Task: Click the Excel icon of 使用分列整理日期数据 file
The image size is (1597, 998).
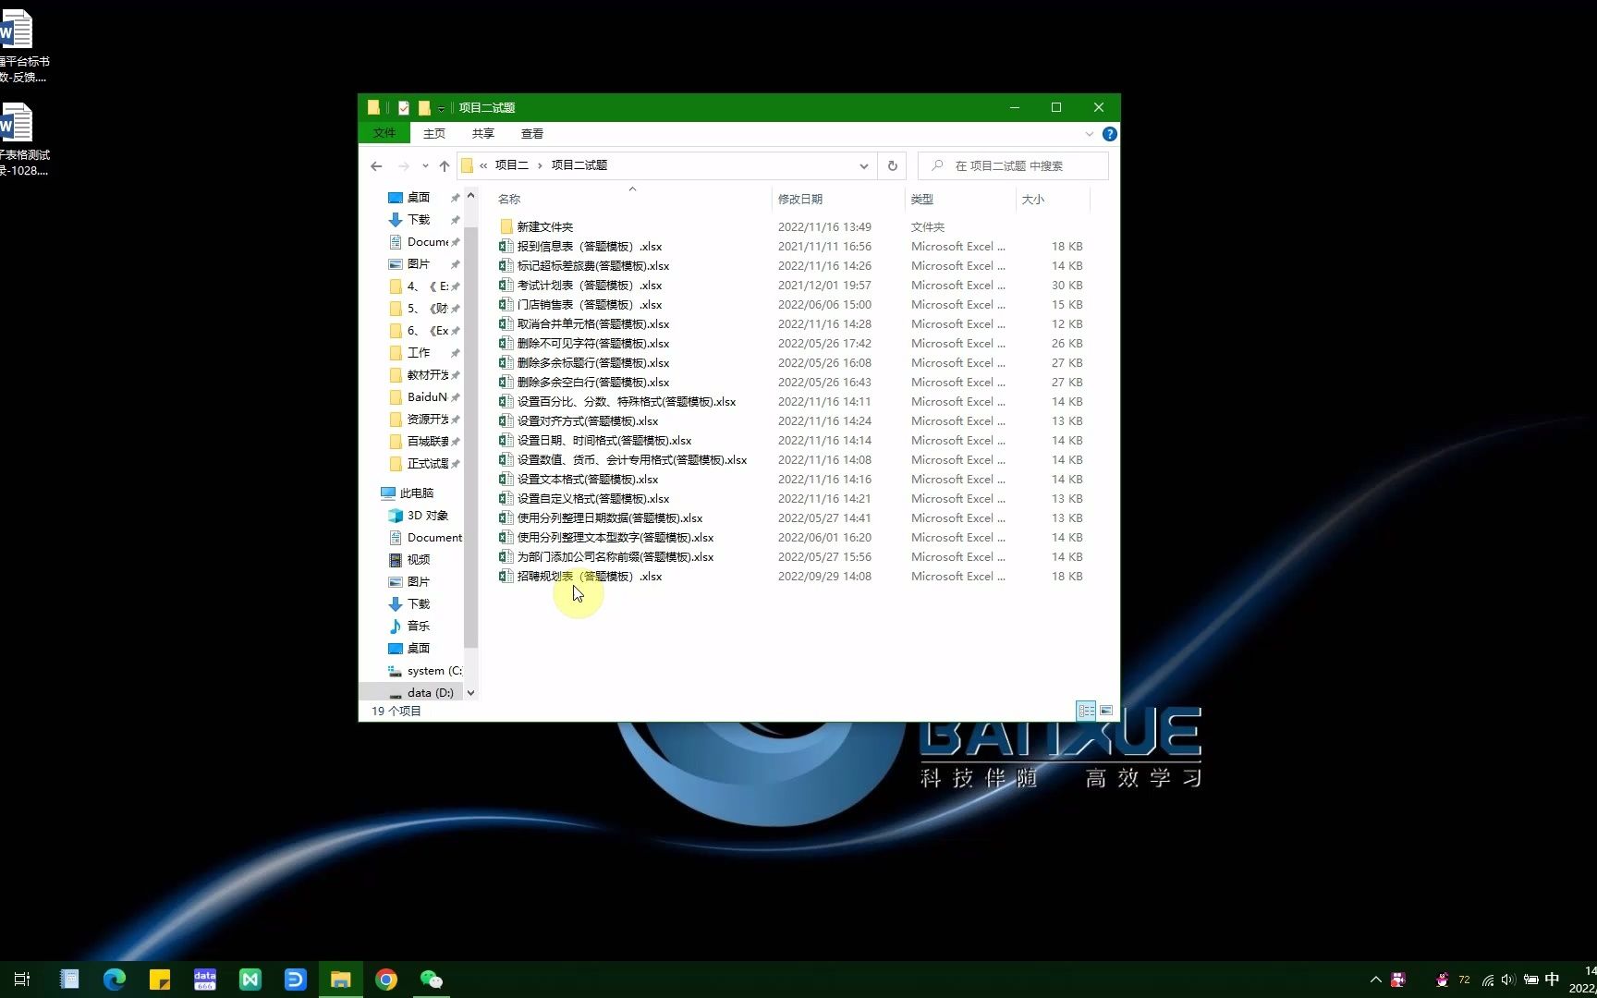Action: tap(506, 518)
